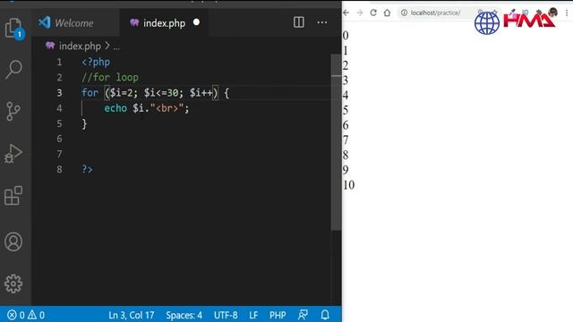The height and width of the screenshot is (322, 573).
Task: Open errors and warnings in status bar
Action: [26, 315]
